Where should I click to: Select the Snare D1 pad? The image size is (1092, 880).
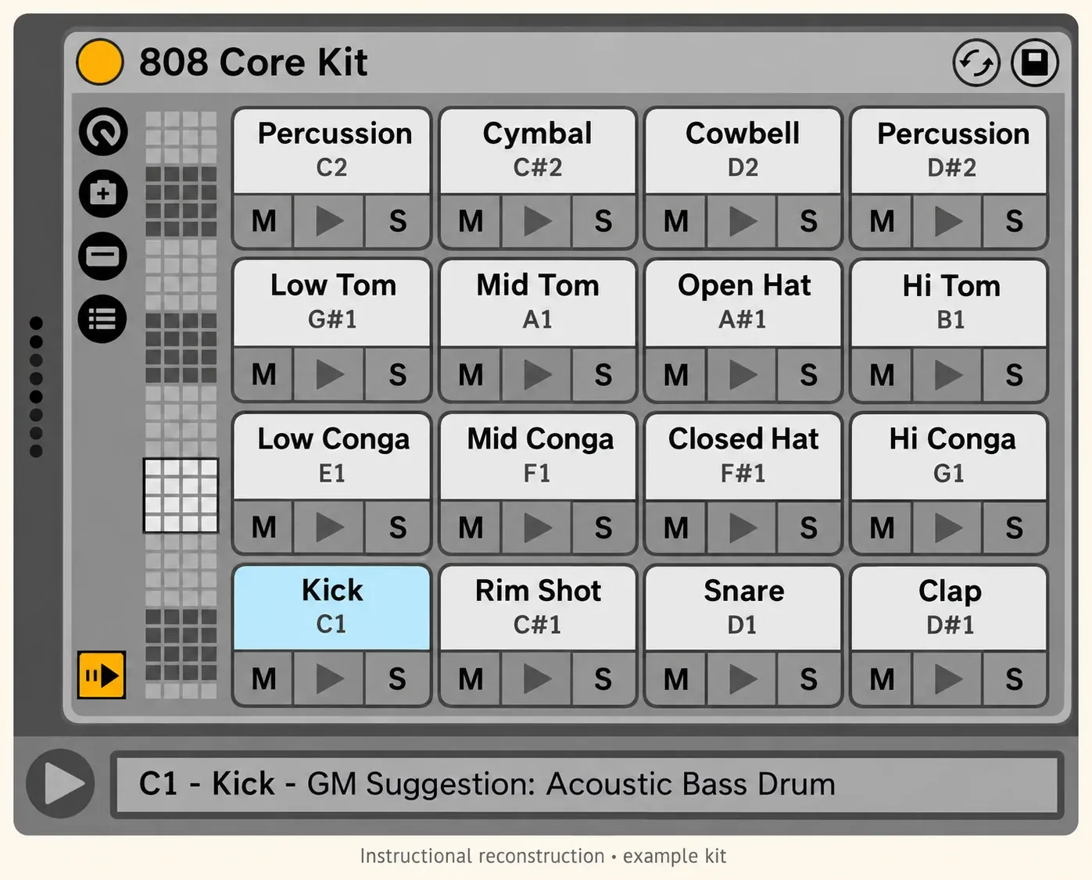click(743, 607)
